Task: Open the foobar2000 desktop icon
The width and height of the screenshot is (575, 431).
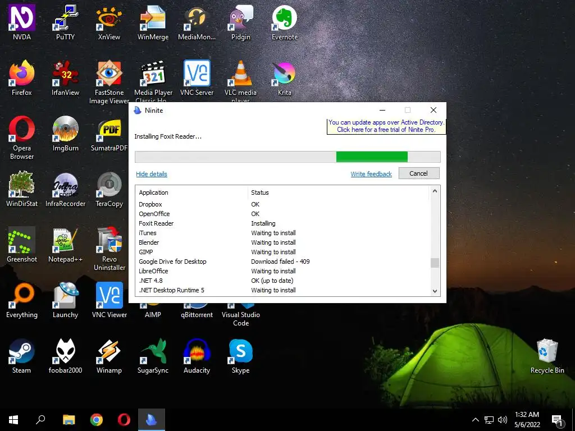Action: coord(65,355)
